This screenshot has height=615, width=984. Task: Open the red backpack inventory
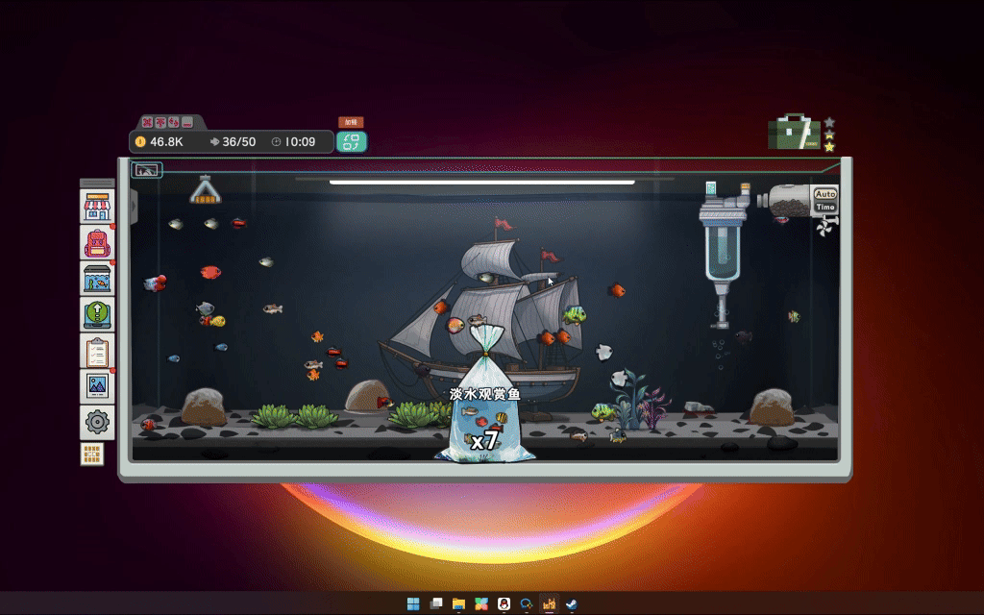click(x=97, y=242)
